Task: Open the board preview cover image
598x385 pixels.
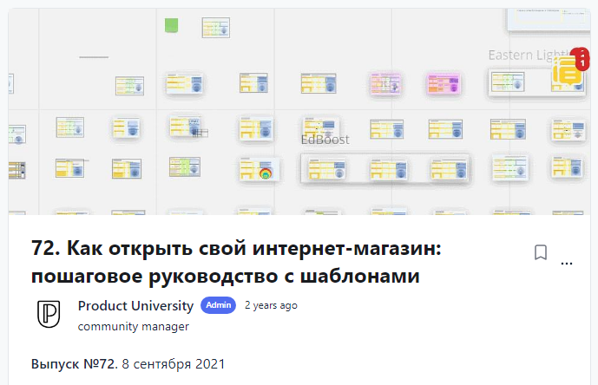Action: point(295,113)
